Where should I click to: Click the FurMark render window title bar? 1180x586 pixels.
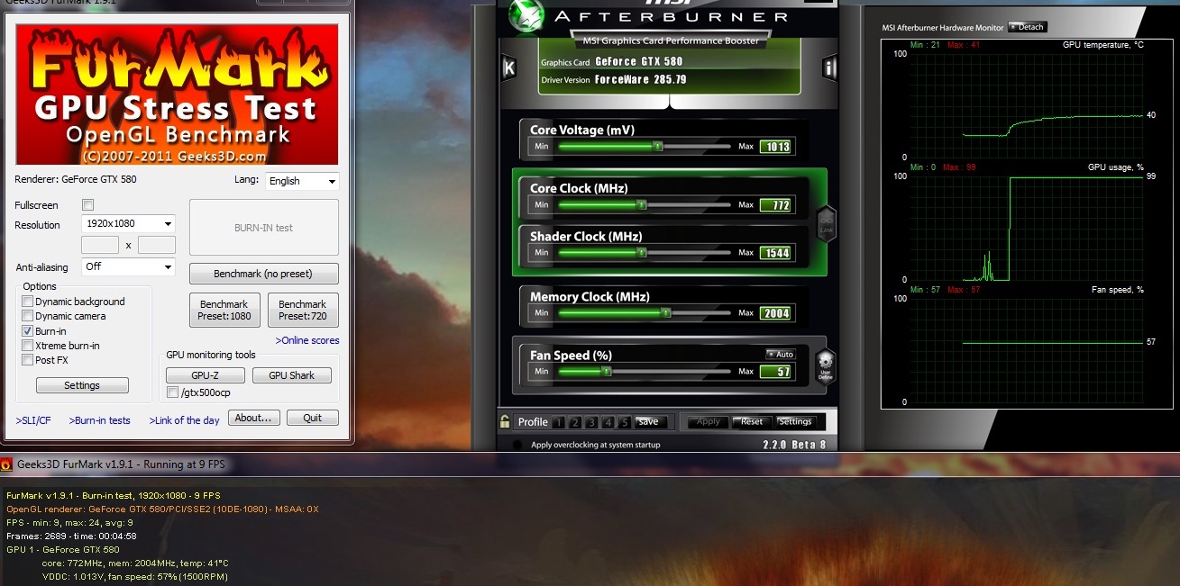click(590, 464)
